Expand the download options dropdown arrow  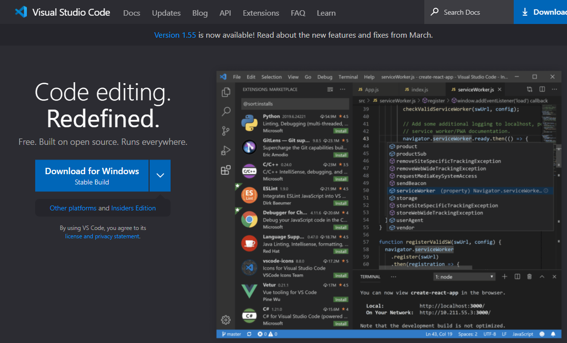(x=160, y=176)
